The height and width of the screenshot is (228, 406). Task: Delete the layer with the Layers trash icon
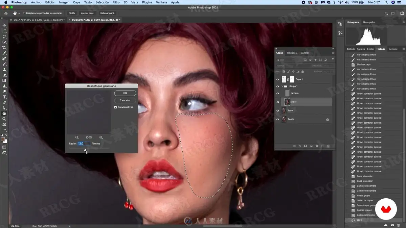click(328, 146)
